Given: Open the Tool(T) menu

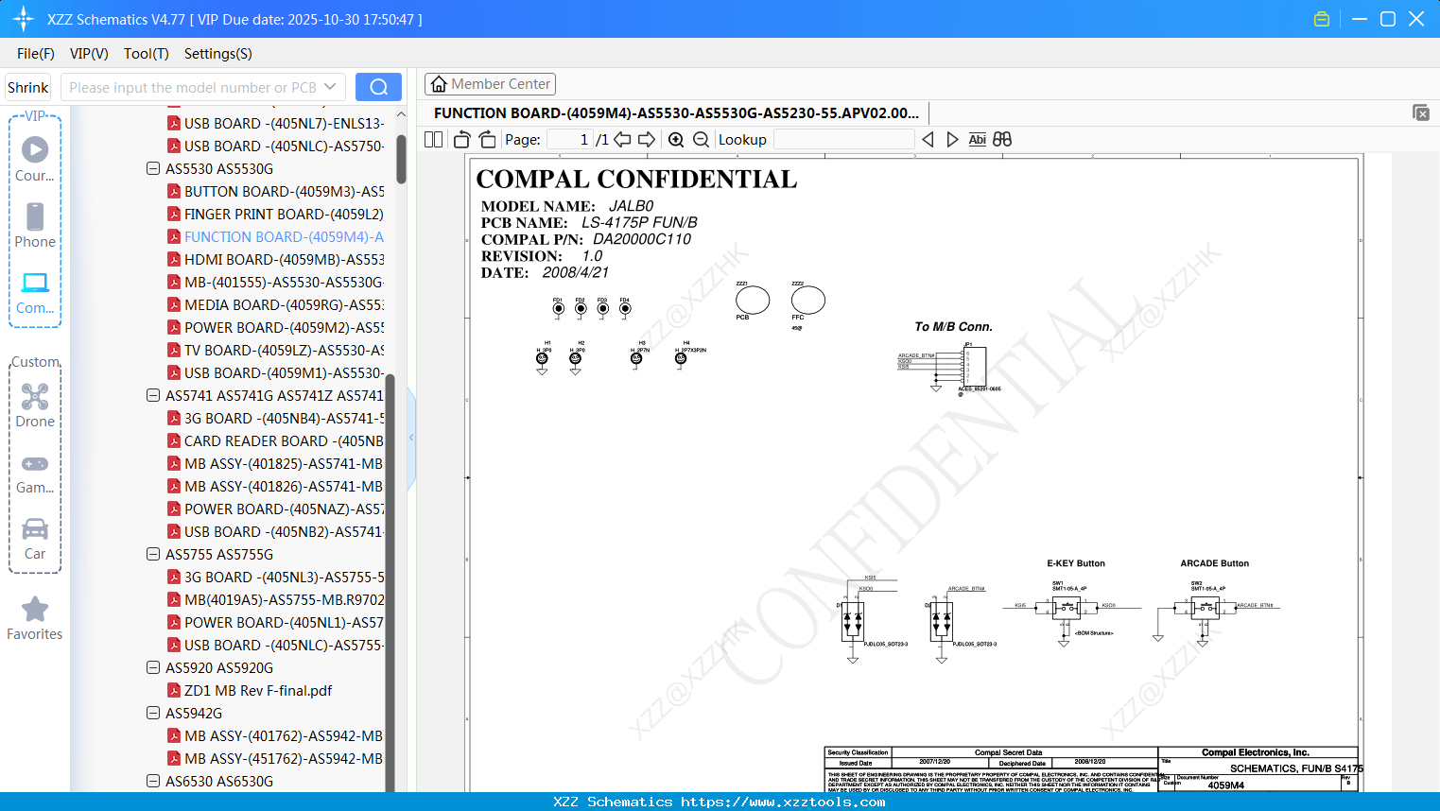Looking at the screenshot, I should click(x=147, y=54).
